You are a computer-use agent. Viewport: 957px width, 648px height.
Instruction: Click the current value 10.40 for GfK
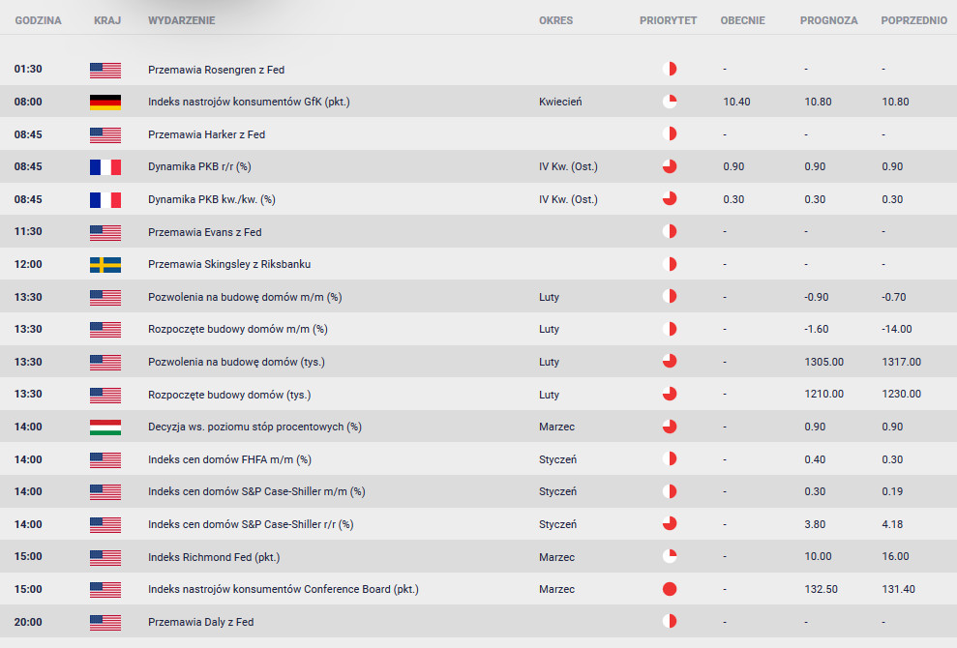pos(736,102)
